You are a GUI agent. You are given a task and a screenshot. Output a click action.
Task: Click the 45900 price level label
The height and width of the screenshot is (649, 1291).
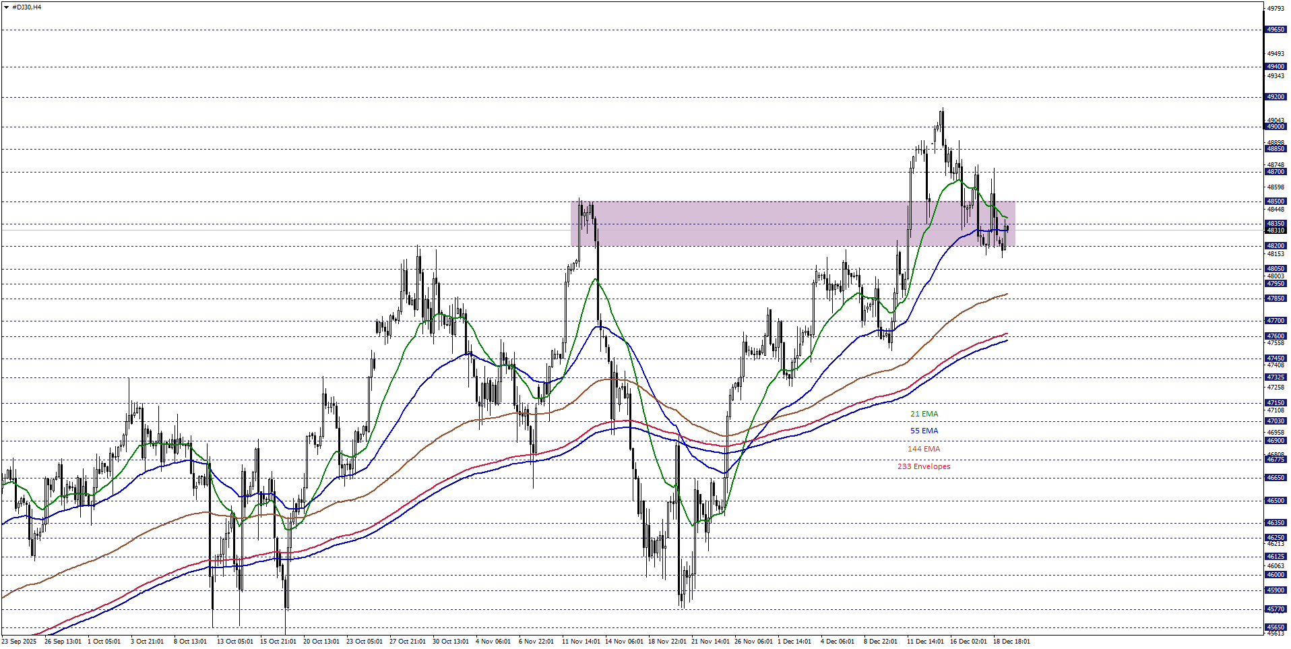[x=1276, y=590]
